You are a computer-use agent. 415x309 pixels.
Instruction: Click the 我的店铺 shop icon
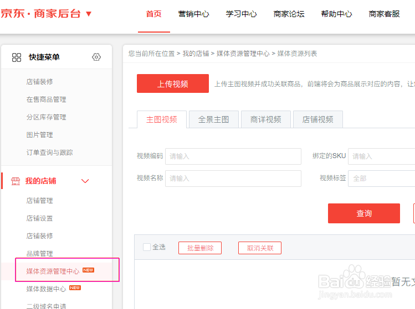tap(16, 181)
